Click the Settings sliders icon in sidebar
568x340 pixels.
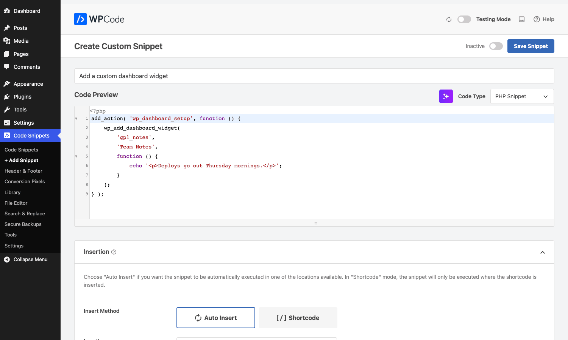point(7,123)
